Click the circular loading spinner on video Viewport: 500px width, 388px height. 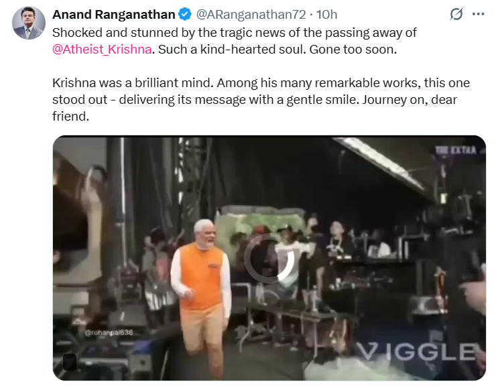pos(269,258)
